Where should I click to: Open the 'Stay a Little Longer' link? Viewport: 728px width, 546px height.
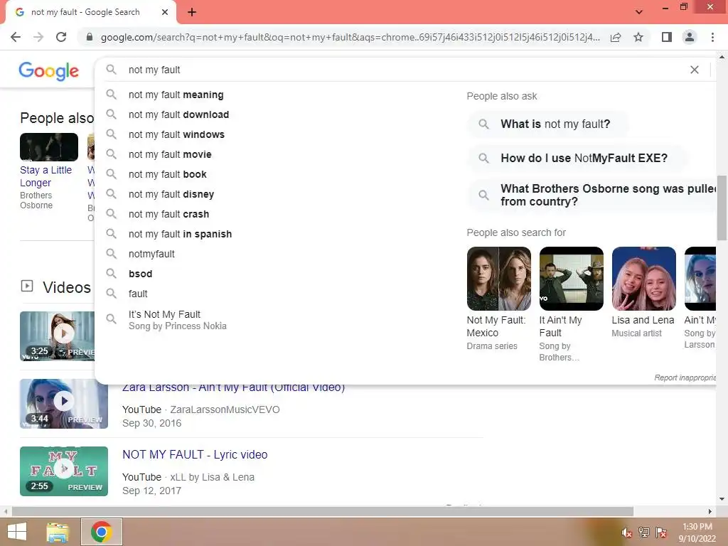(x=45, y=176)
